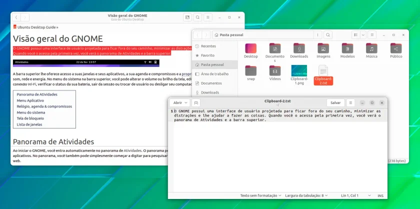This screenshot has height=209, width=420.
Task: Go forward in the Files window
Action: click(206, 35)
